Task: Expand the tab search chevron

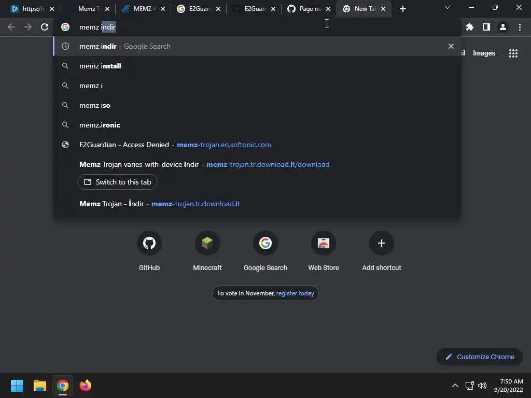Action: [448, 7]
